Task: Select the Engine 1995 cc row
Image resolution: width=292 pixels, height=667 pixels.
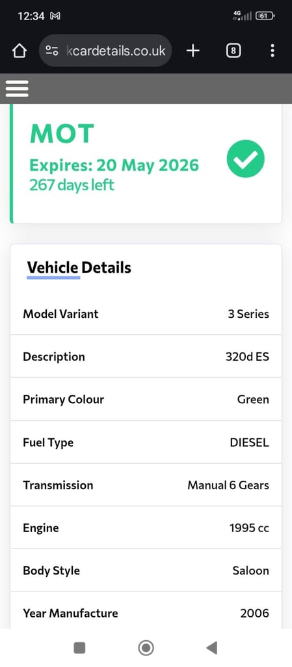Action: pyautogui.click(x=146, y=528)
